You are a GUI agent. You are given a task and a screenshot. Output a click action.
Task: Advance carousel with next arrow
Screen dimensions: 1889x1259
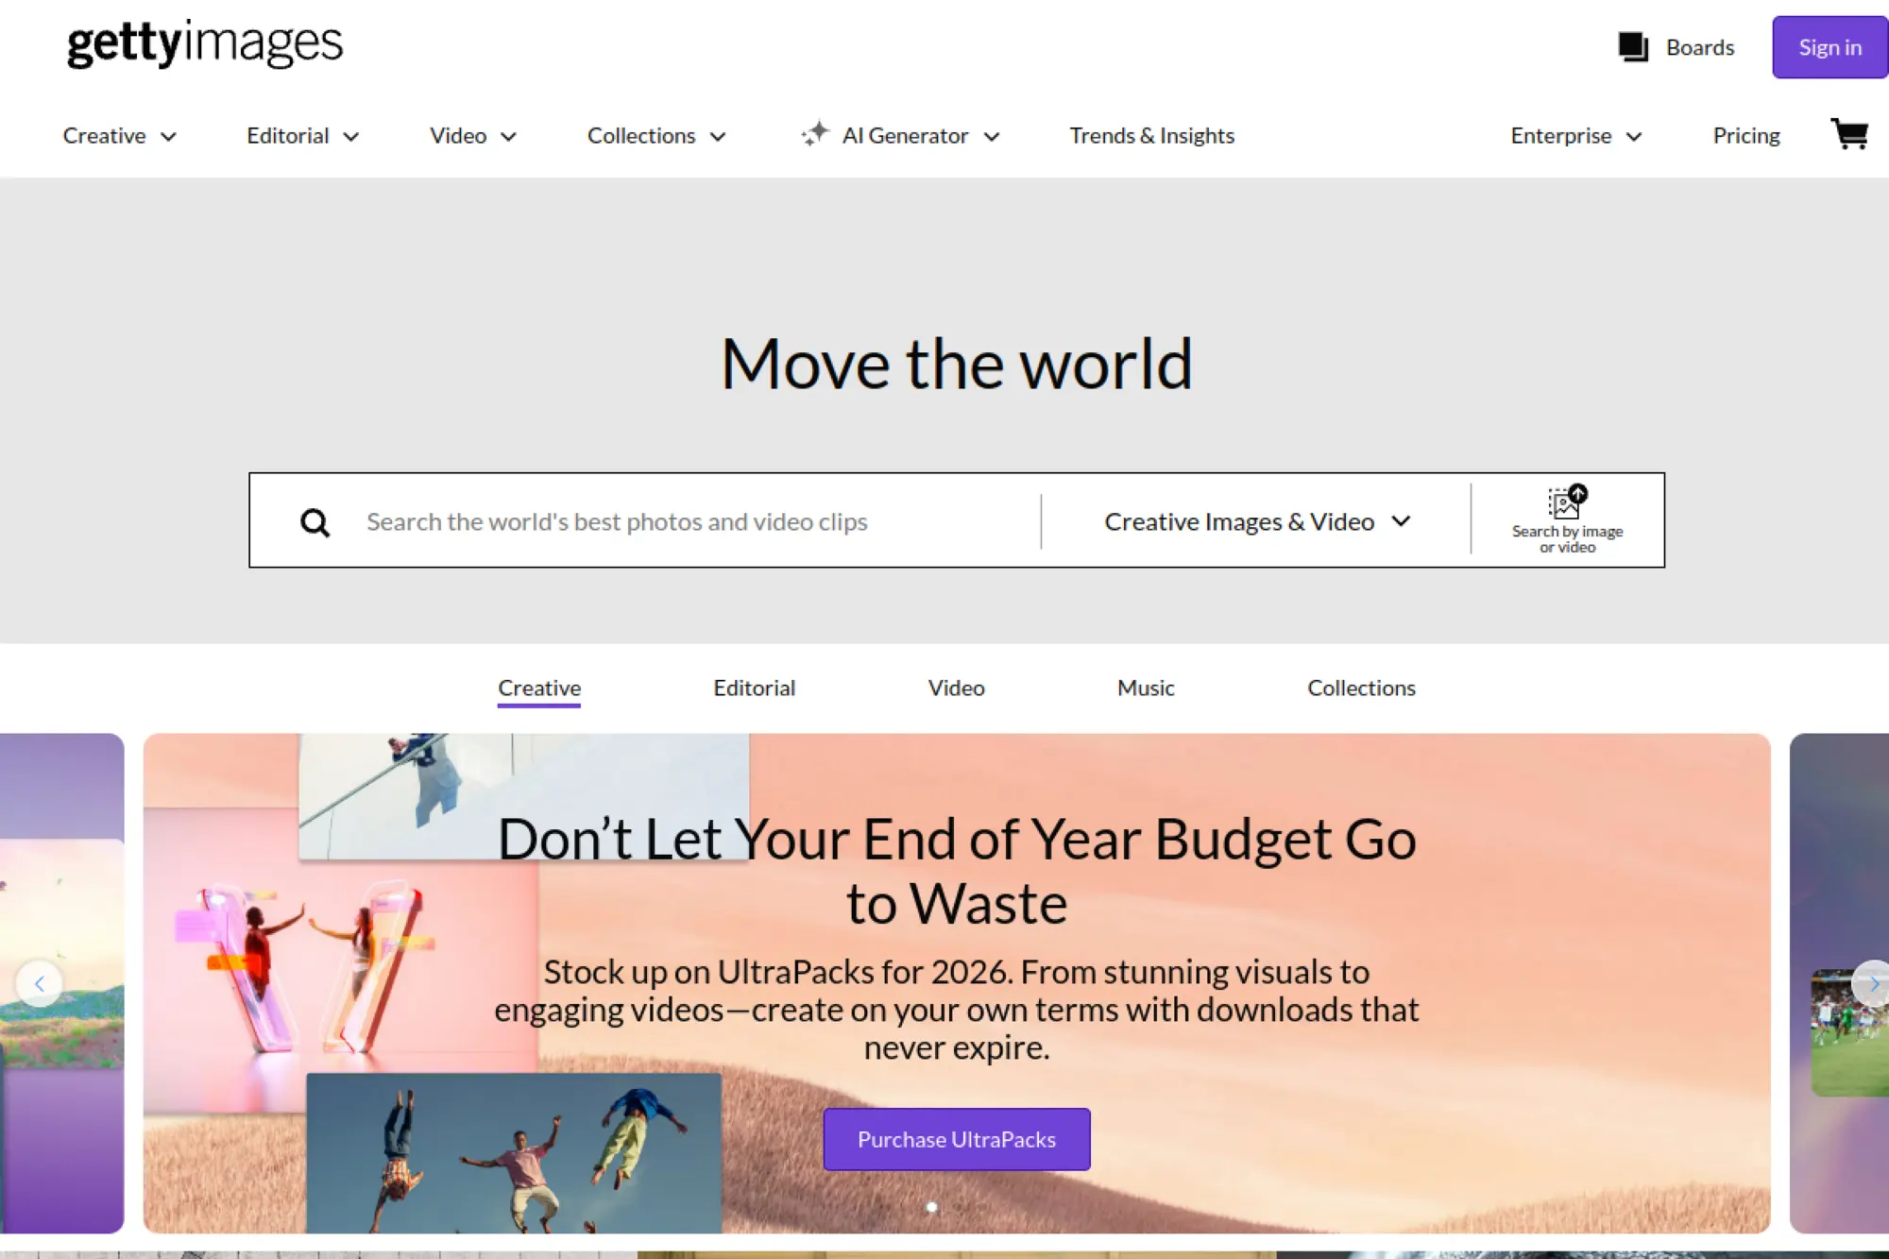(x=1872, y=983)
